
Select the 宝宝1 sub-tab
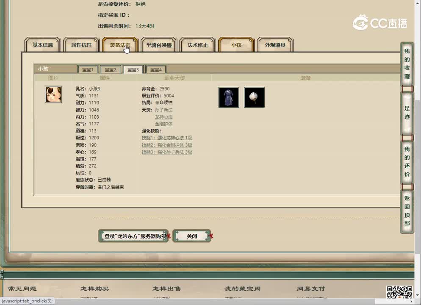(88, 69)
